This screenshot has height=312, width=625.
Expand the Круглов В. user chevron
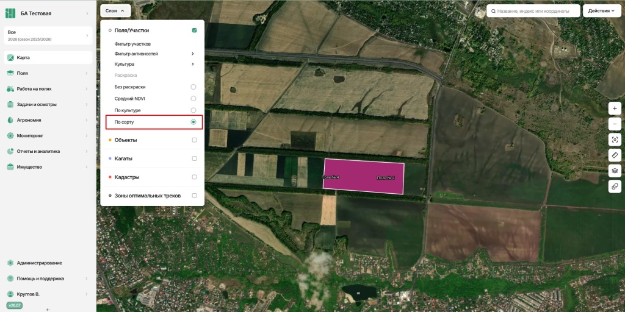click(x=87, y=294)
